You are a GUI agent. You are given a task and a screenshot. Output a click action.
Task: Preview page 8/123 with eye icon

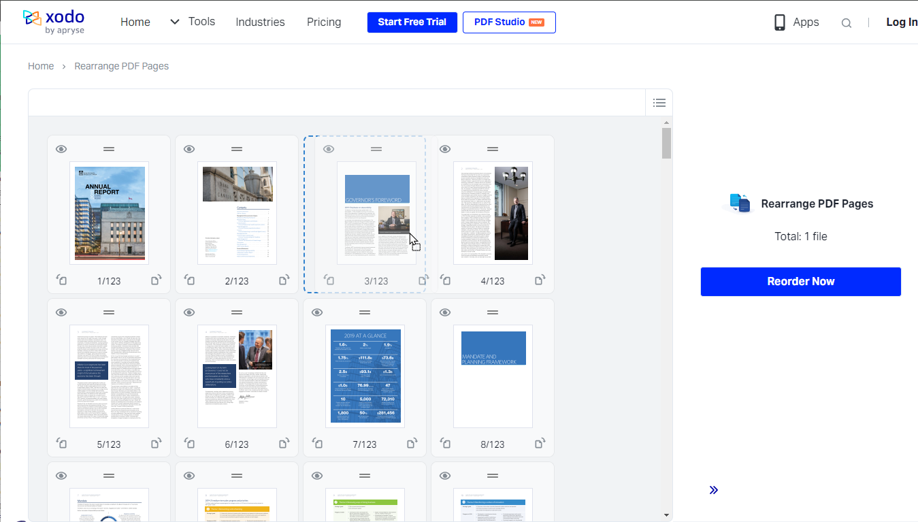point(445,312)
